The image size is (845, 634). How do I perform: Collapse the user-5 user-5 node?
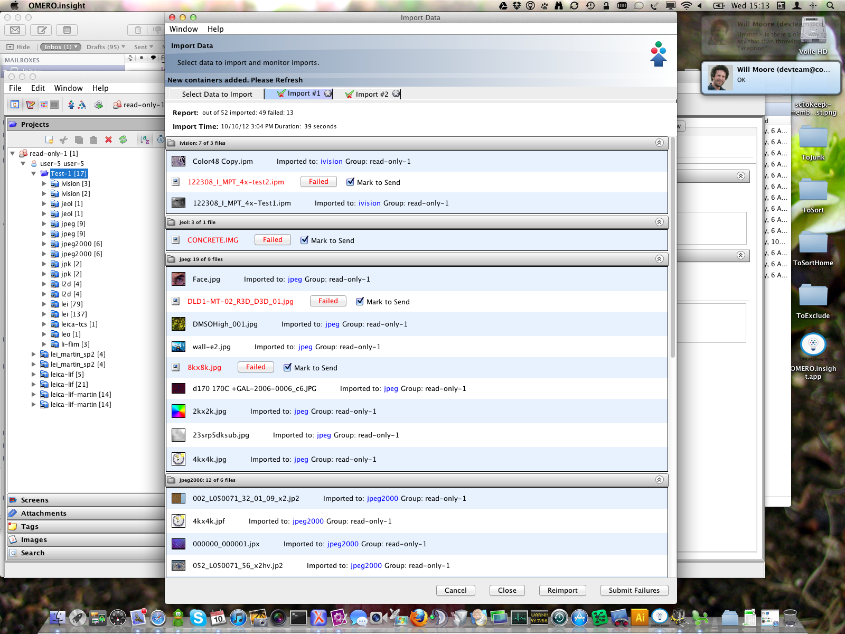point(23,163)
